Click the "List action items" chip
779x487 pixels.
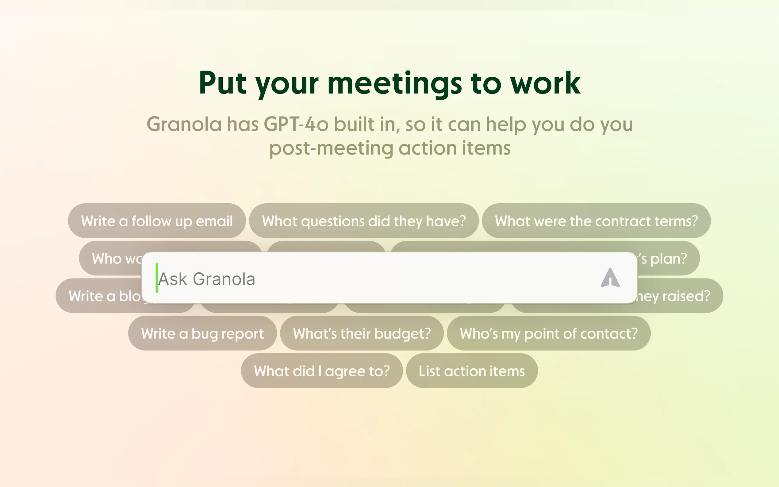(471, 371)
